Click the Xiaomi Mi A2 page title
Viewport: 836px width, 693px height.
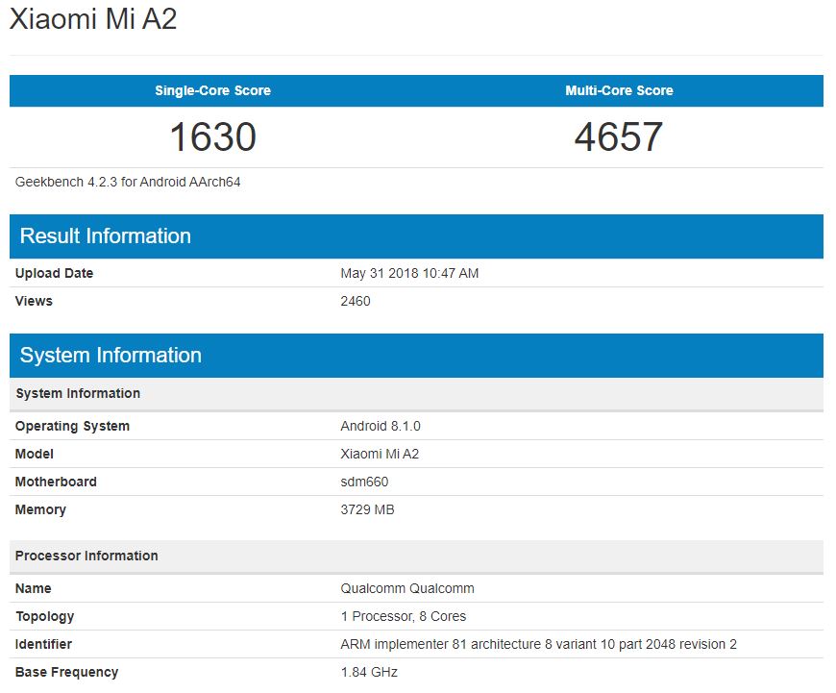(x=93, y=20)
